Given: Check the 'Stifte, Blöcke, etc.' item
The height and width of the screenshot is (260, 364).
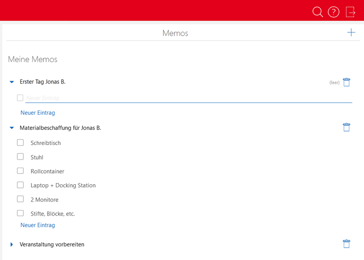Looking at the screenshot, I should tap(21, 214).
